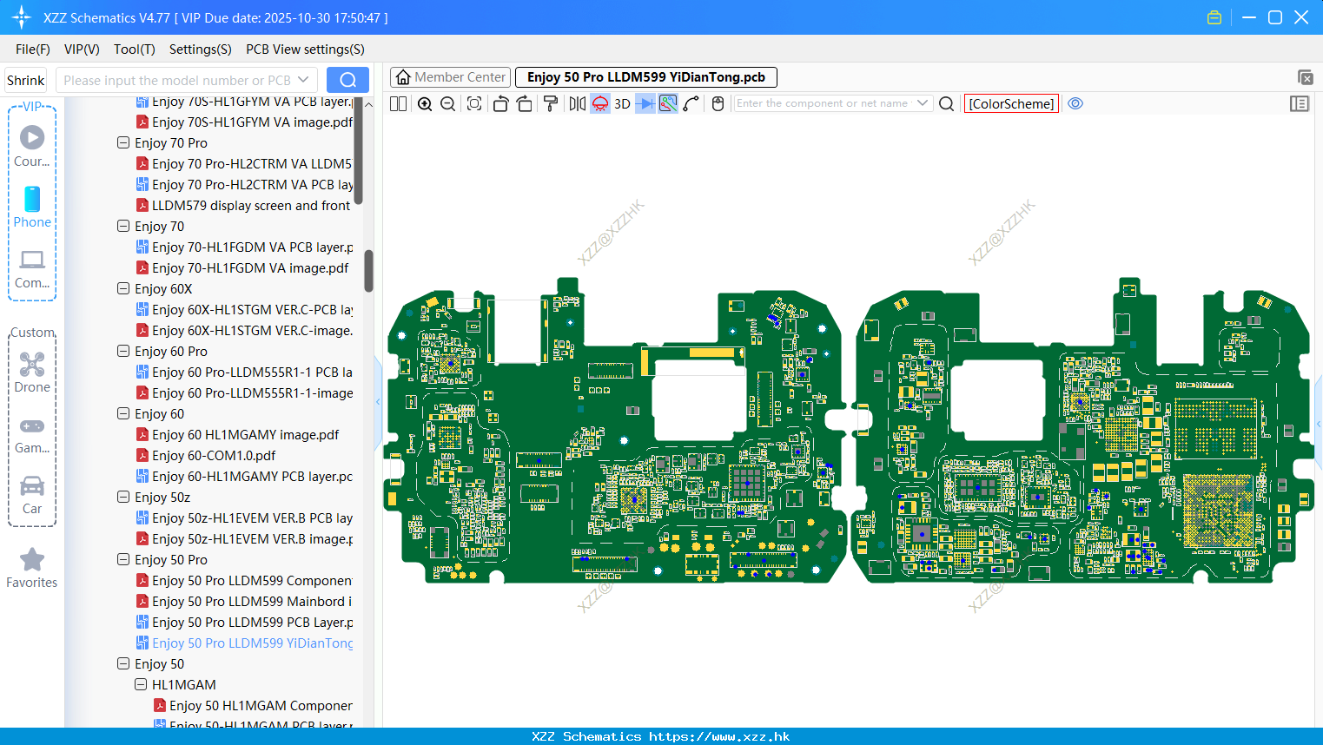This screenshot has width=1323, height=745.
Task: Open Enjoy 60-COM1.0.pdf
Action: tap(206, 455)
